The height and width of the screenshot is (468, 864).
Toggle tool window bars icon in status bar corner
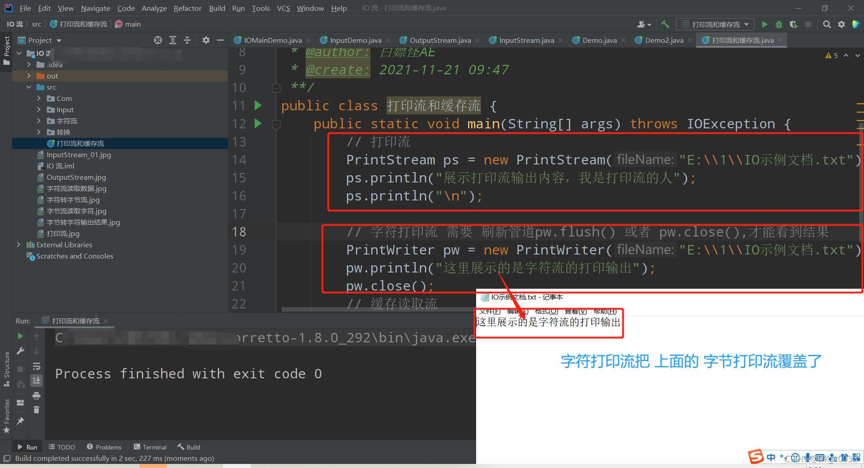(x=6, y=458)
